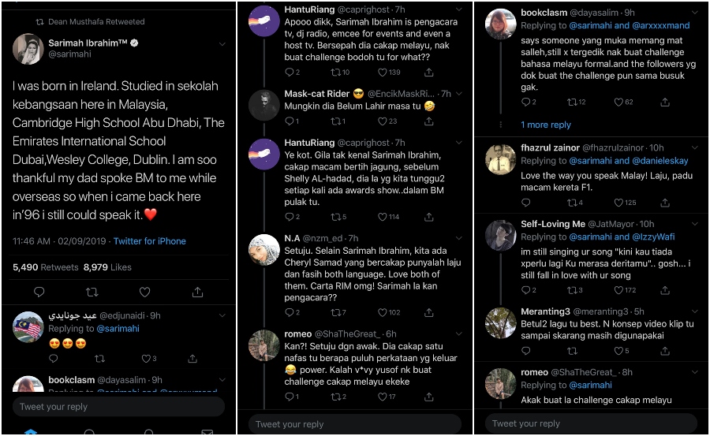This screenshot has width=710, height=436.
Task: Share Sarimah Ibrahim's main tweet
Action: pyautogui.click(x=197, y=293)
